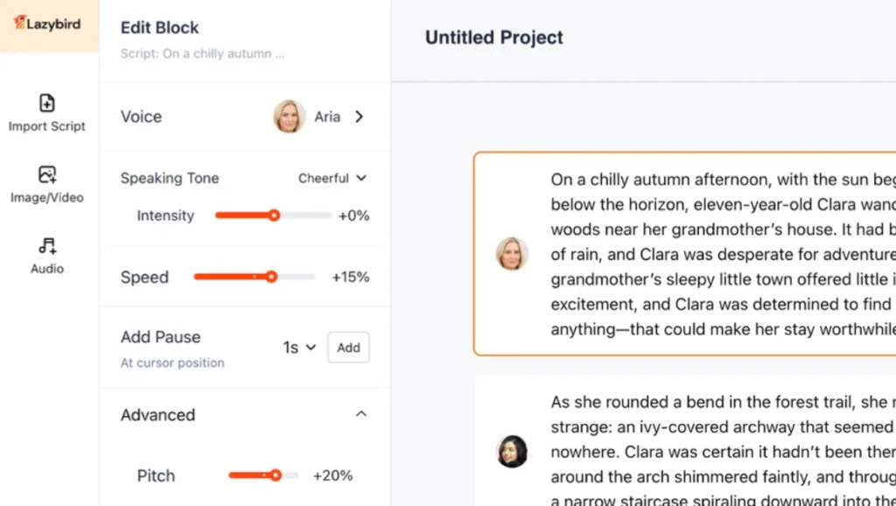Open the Import Script icon
The width and height of the screenshot is (896, 506).
pos(47,103)
